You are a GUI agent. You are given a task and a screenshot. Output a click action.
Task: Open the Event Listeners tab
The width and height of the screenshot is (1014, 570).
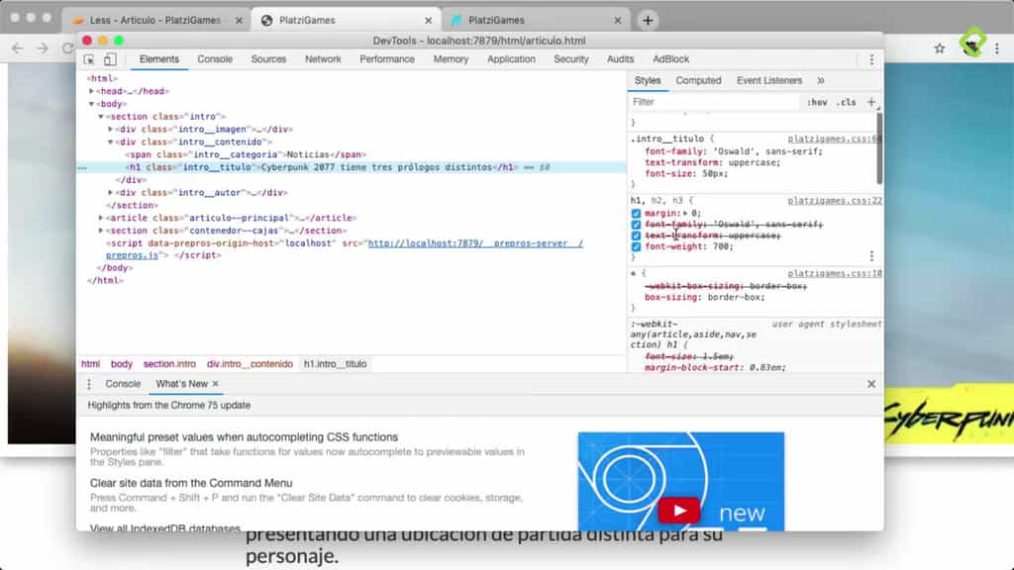click(768, 81)
